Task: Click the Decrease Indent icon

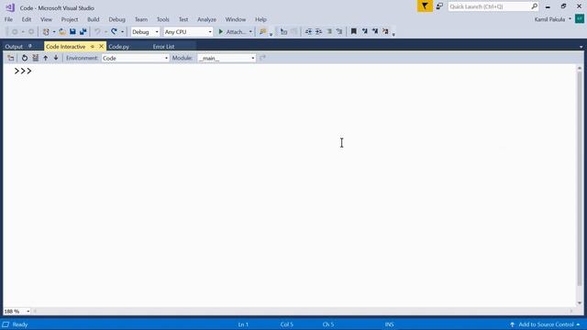Action: [308, 32]
